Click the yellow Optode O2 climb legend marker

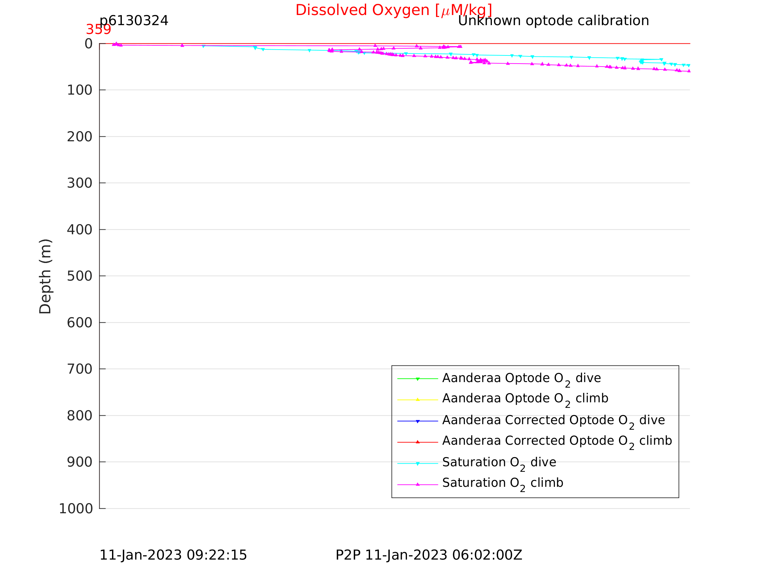(417, 400)
